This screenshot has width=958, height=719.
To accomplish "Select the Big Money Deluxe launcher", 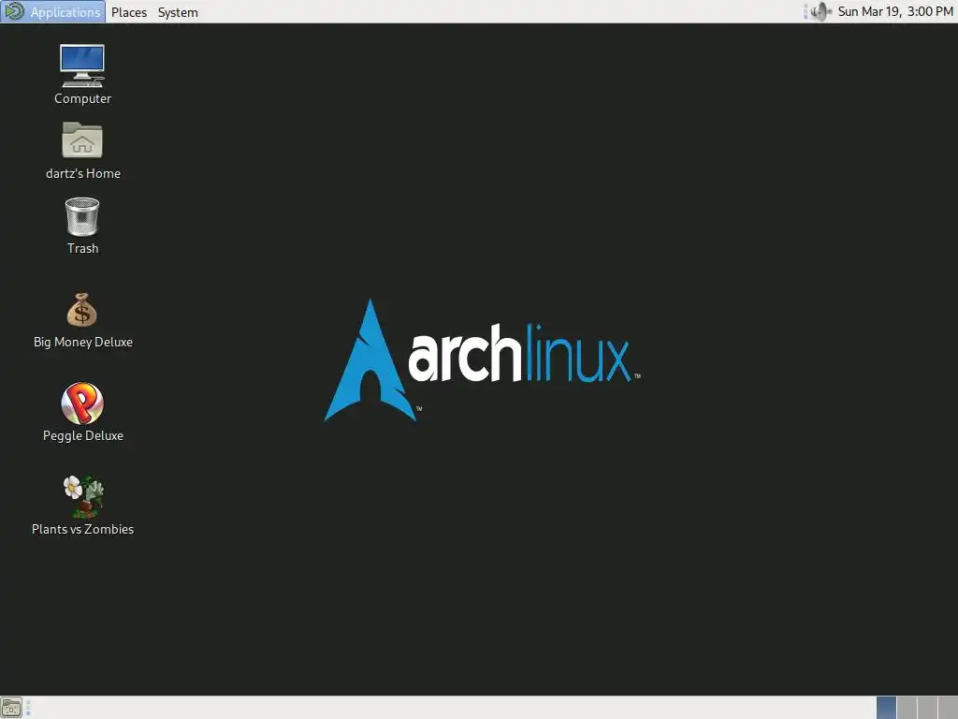I will pos(82,320).
